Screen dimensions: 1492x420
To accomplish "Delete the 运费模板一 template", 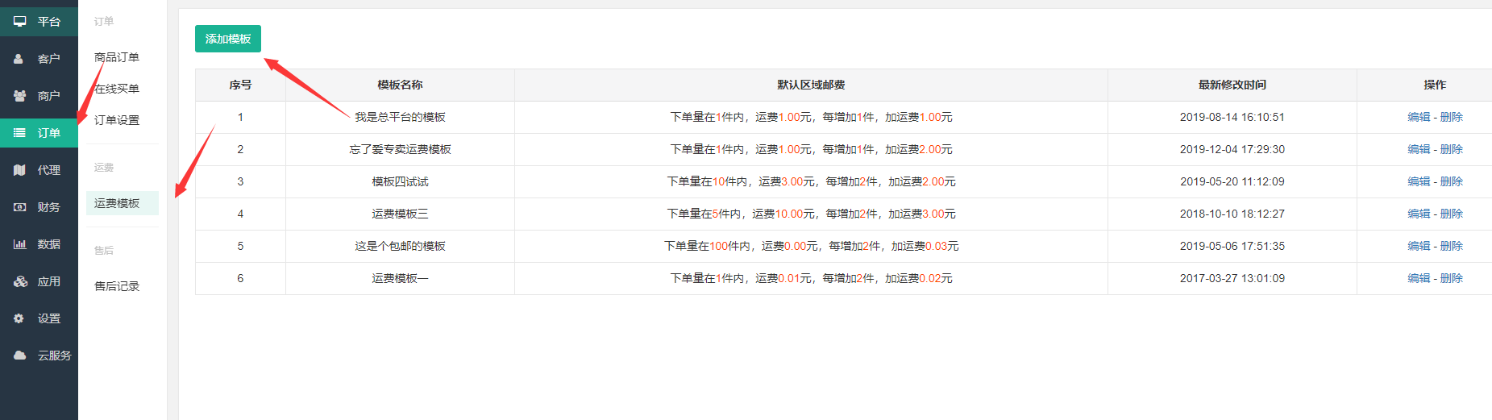I will click(x=1452, y=278).
